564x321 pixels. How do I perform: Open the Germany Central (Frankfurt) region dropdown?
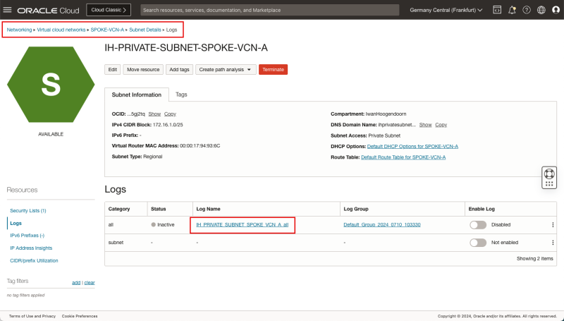(446, 11)
